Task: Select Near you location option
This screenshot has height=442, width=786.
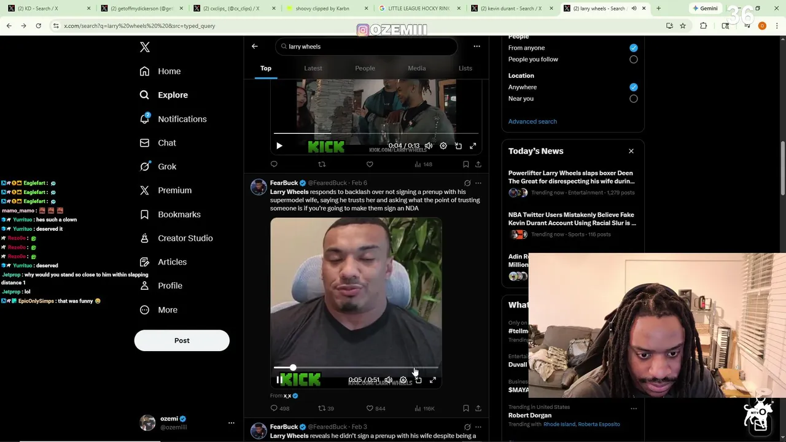Action: 634,99
